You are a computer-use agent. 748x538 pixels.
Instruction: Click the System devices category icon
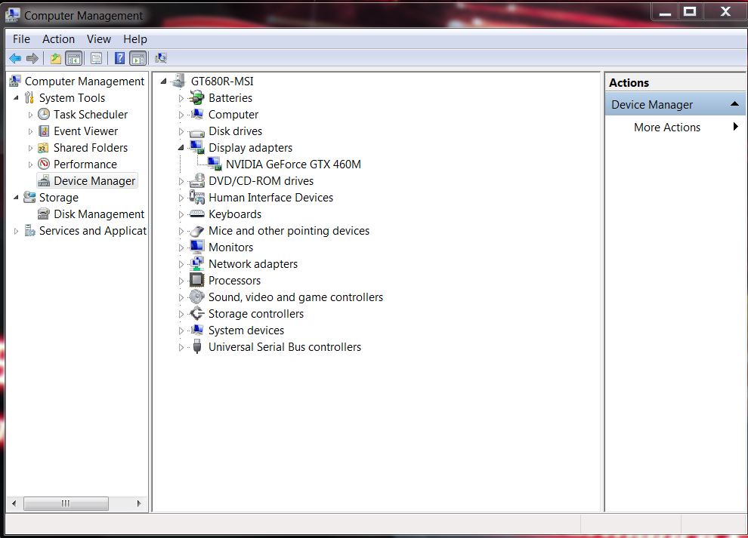pos(196,330)
